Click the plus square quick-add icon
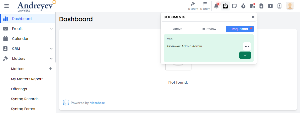Viewport: 300px width, 113px height. [270, 6]
